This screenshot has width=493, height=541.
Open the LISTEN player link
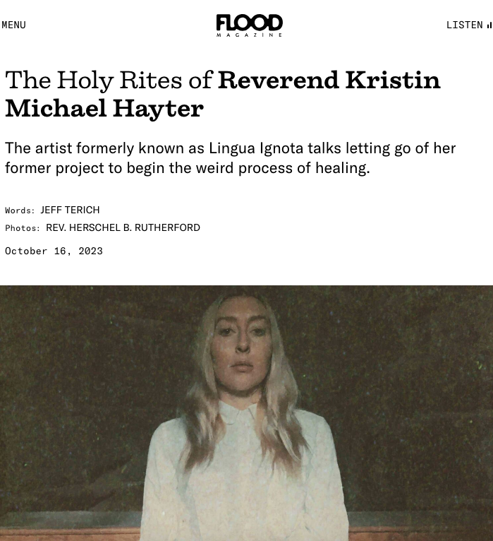pos(468,25)
